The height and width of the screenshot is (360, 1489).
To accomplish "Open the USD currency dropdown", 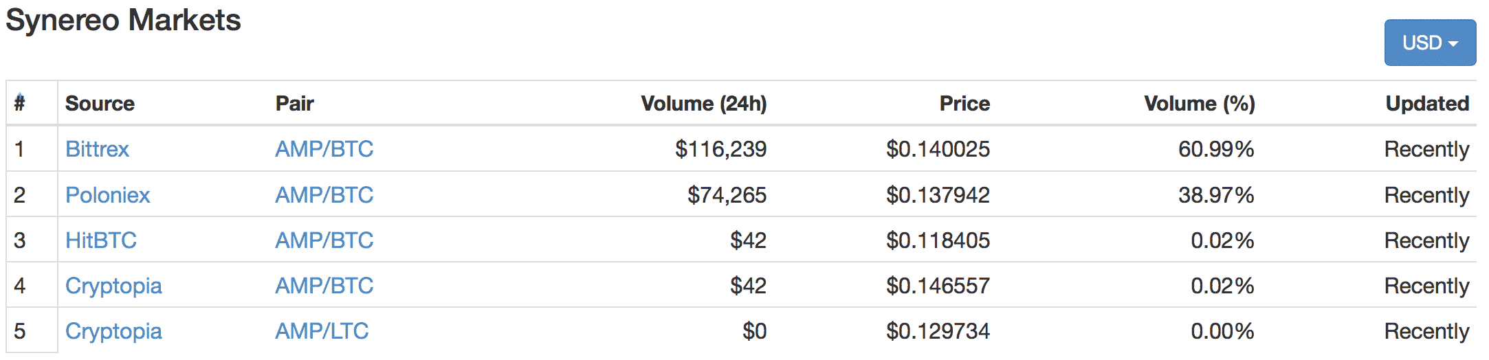I will (1430, 43).
